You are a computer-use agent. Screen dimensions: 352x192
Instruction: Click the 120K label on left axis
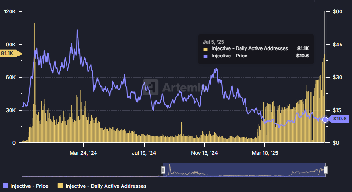click(x=10, y=11)
